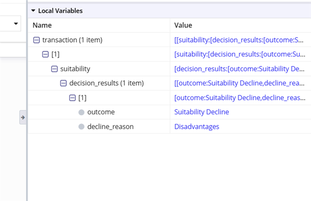Open the Suitability Decline value link

(x=202, y=112)
